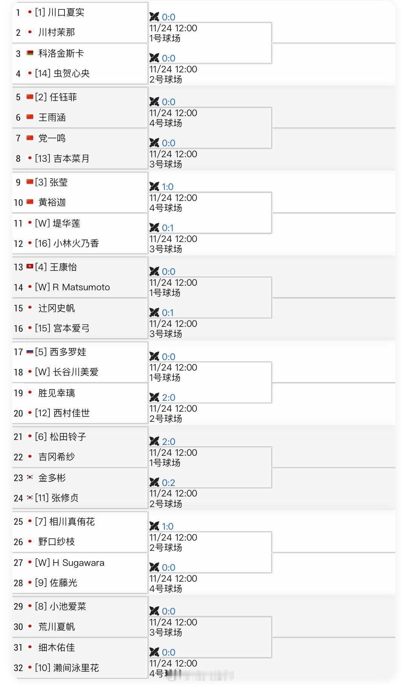This screenshot has height=685, width=401.
Task: Select wildcard player H Sugawara
Action: coord(78,563)
